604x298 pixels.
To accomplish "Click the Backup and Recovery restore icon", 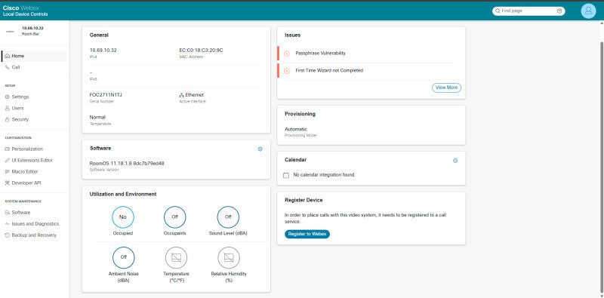I will (7, 235).
